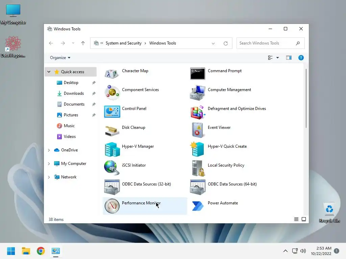The image size is (346, 259).
Task: Launch the Command Prompt icon
Action: point(197,74)
